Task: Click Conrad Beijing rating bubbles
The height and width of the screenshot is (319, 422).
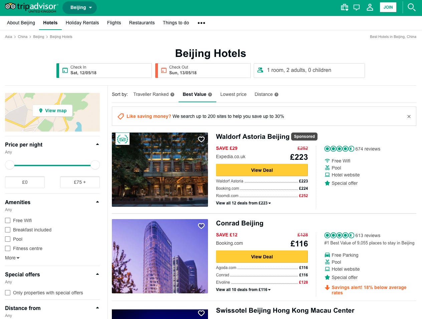Action: coord(339,235)
